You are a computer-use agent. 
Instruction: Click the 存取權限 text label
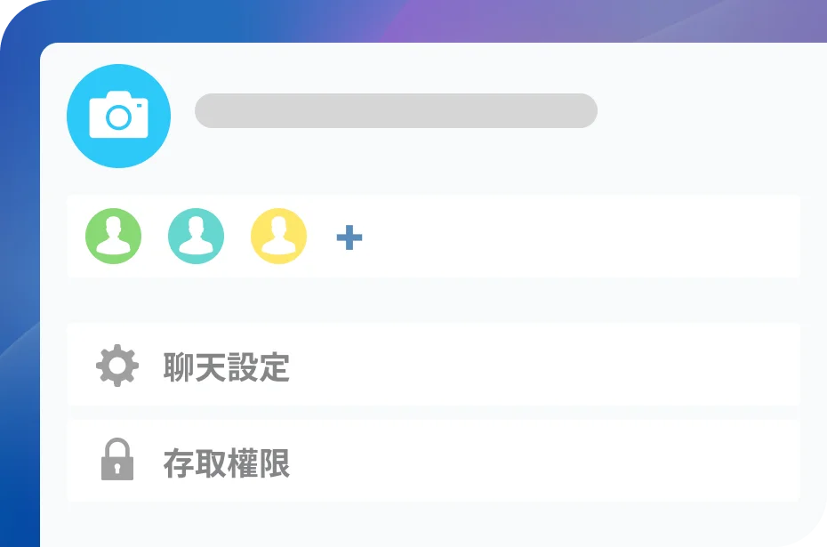point(226,463)
